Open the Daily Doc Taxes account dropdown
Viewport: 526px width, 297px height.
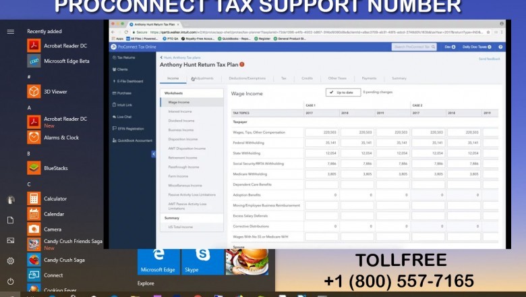[x=479, y=47]
